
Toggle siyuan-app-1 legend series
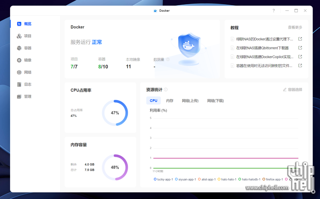(185, 179)
